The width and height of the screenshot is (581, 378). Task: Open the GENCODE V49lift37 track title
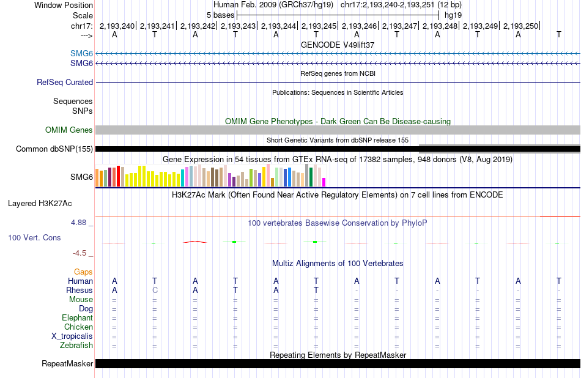pos(338,45)
